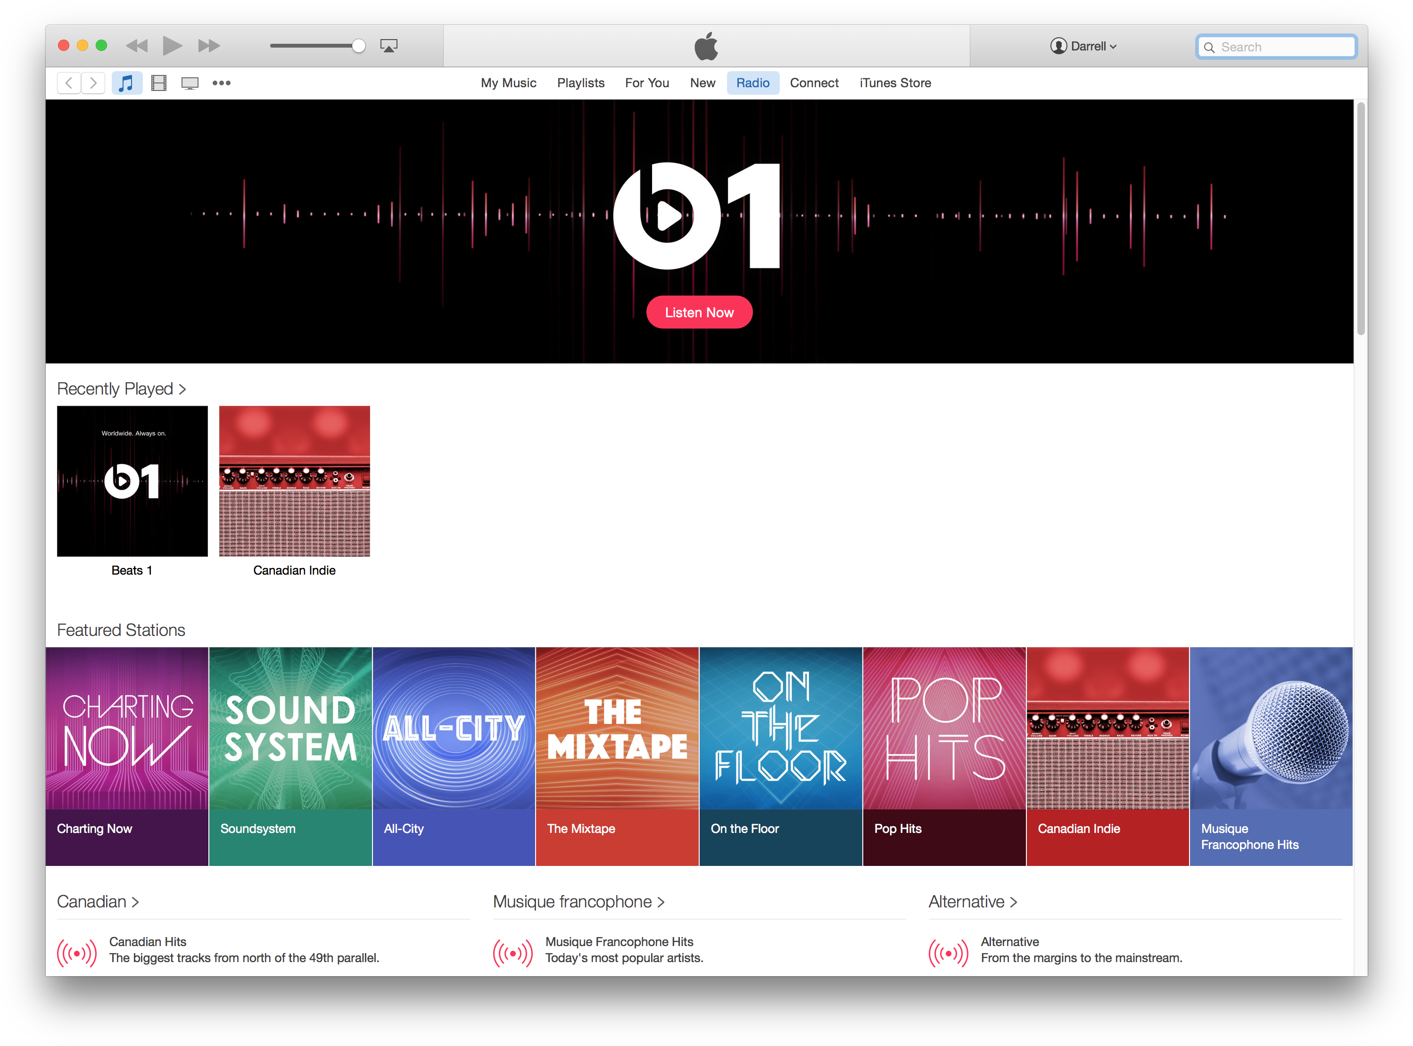Select the Movies filmstrip icon
This screenshot has height=1046, width=1413.
click(159, 83)
